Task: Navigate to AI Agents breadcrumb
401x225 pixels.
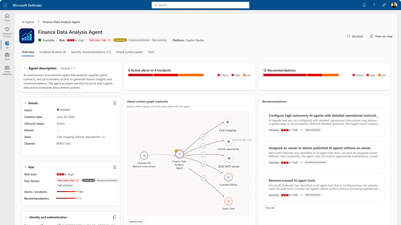Action: tap(28, 22)
